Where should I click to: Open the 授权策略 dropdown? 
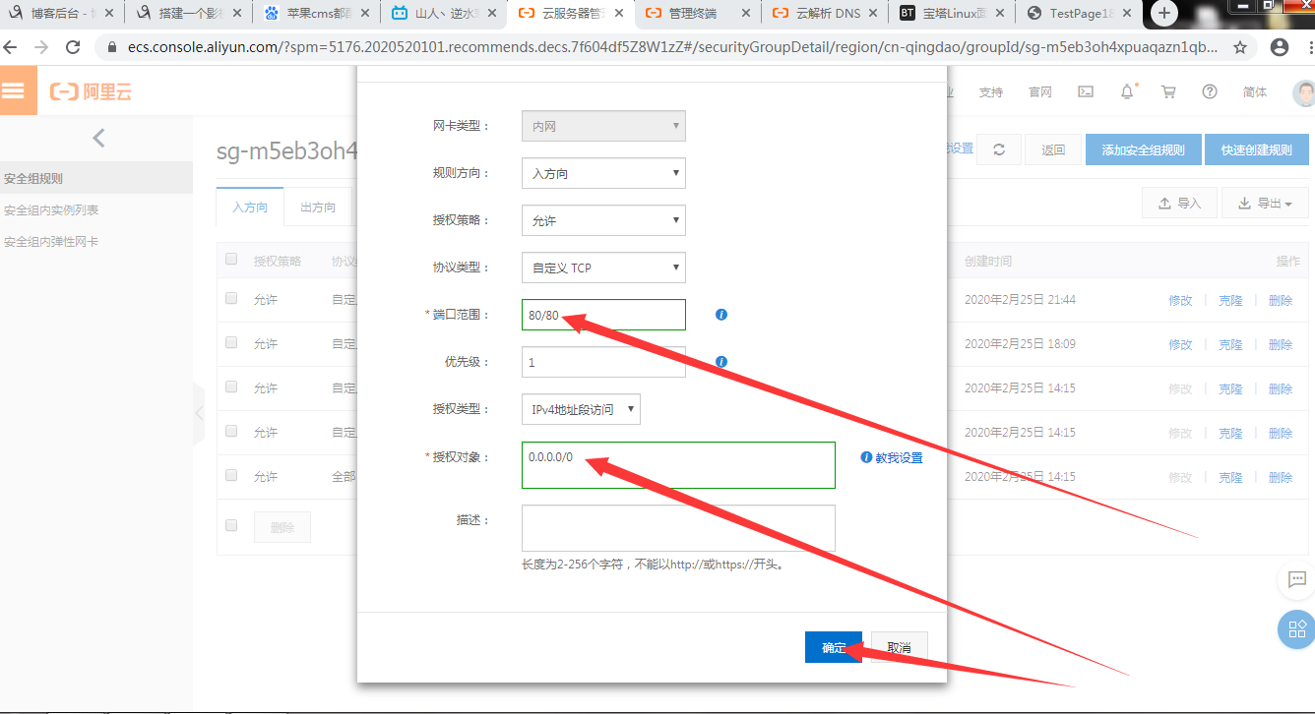(x=603, y=220)
